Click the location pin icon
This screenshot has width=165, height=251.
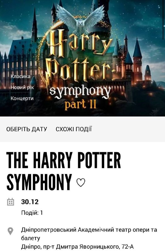[x=10, y=231]
